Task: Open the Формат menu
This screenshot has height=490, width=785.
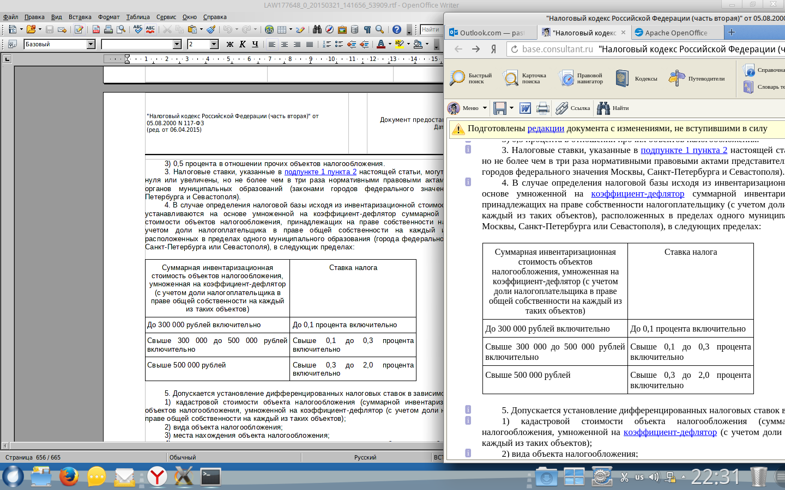Action: [108, 17]
